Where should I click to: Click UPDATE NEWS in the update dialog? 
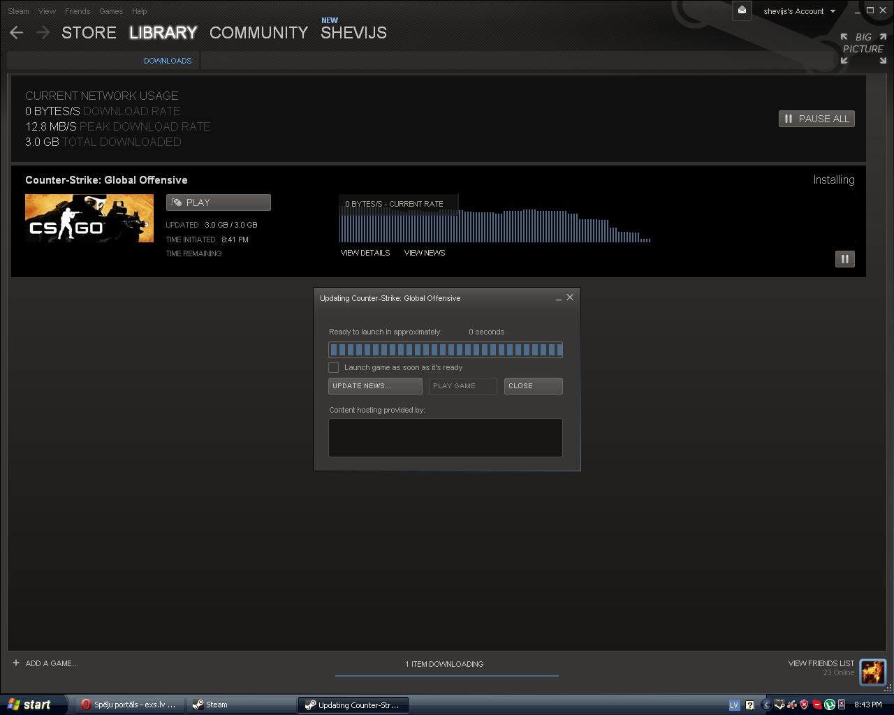pyautogui.click(x=375, y=386)
